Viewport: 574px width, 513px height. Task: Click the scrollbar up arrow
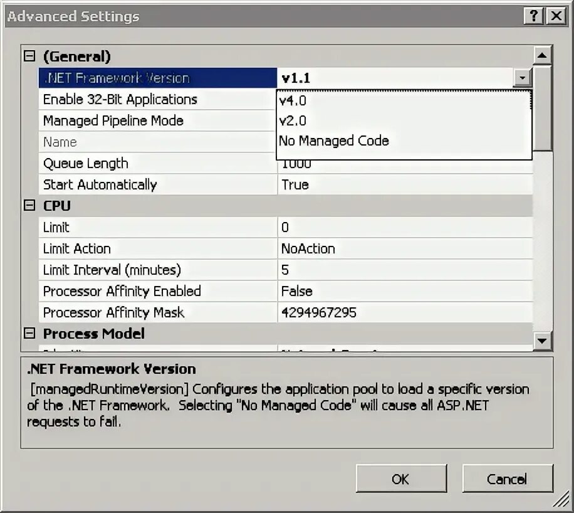pyautogui.click(x=542, y=56)
